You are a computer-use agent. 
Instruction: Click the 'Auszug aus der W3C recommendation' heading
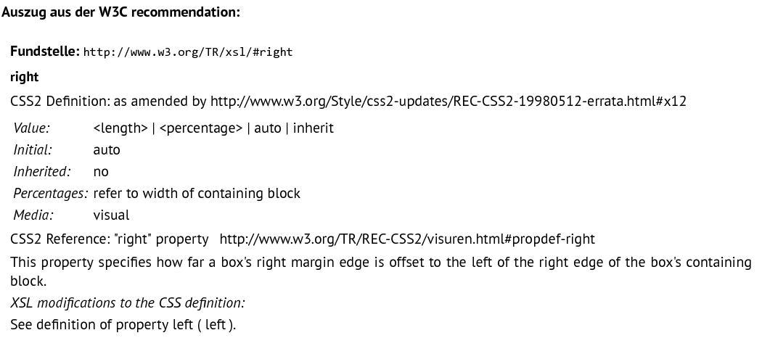click(x=121, y=12)
